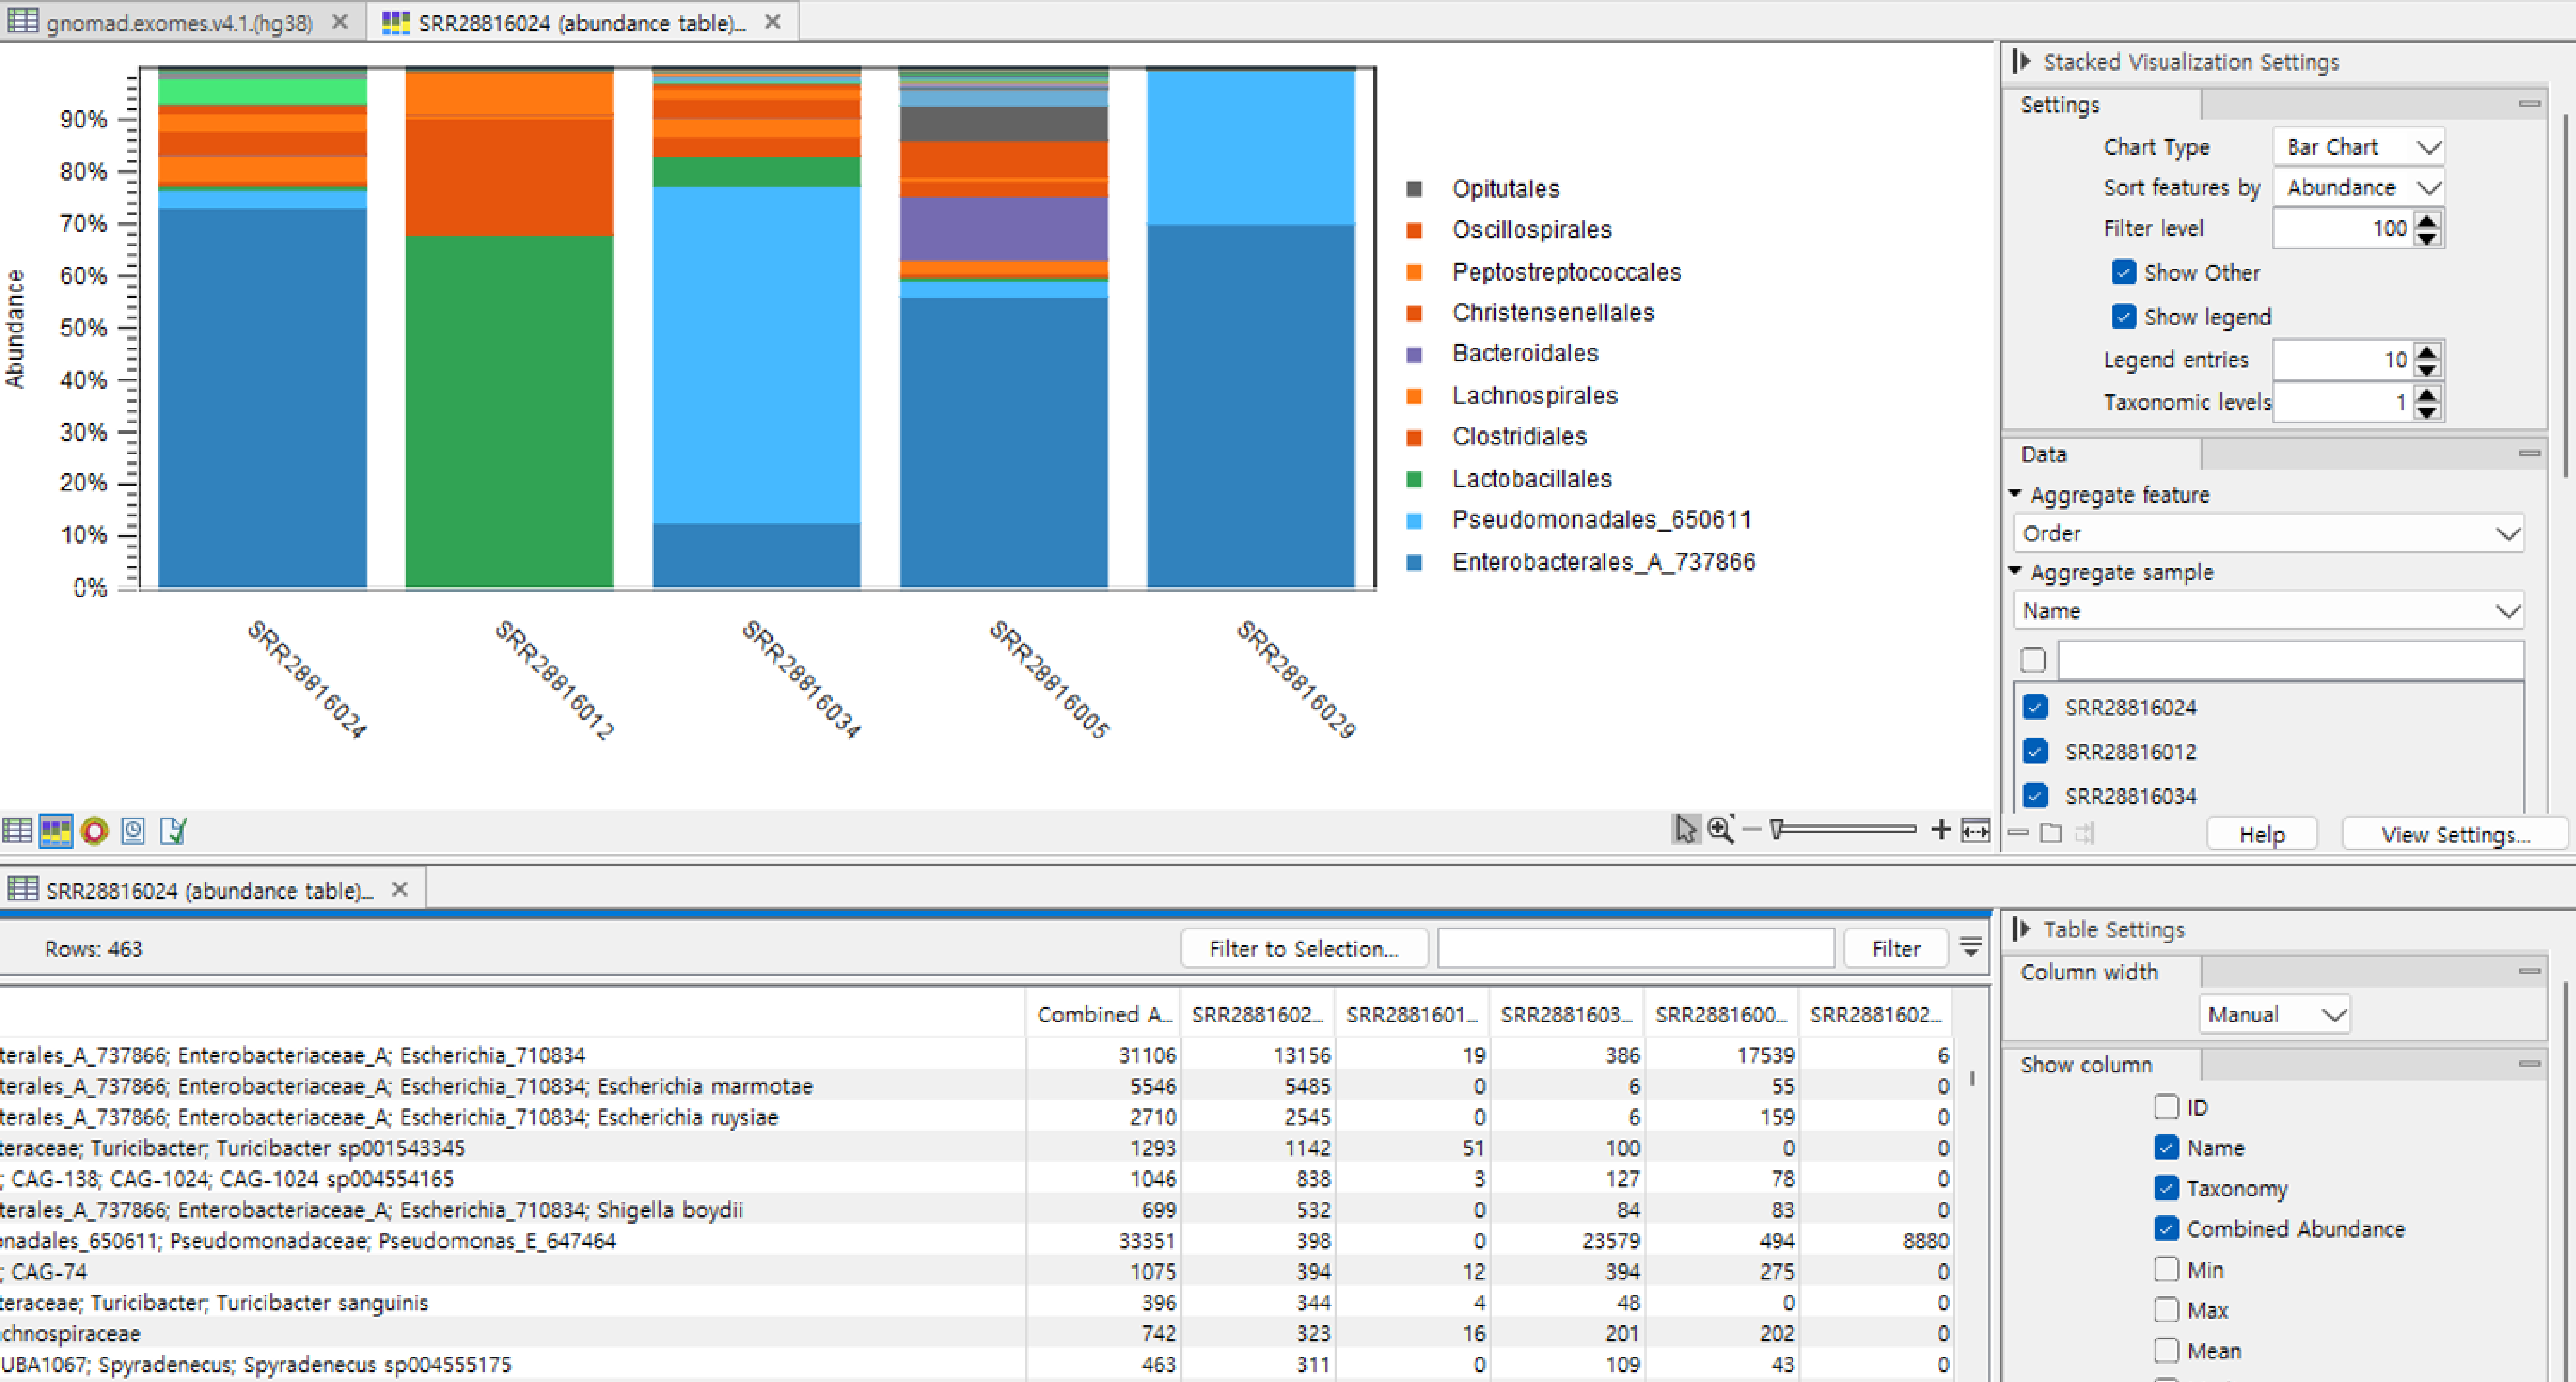2576x1382 pixels.
Task: Collapse the Stacked Visualization Settings panel
Action: pyautogui.click(x=2021, y=61)
